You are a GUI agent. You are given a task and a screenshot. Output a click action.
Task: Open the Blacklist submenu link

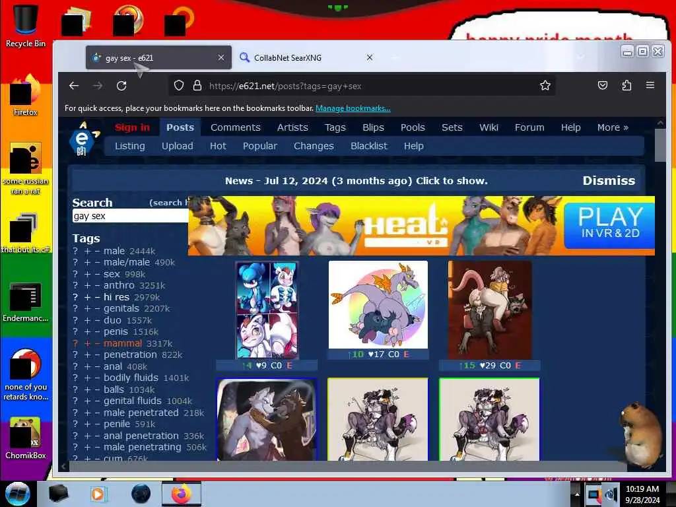point(368,146)
